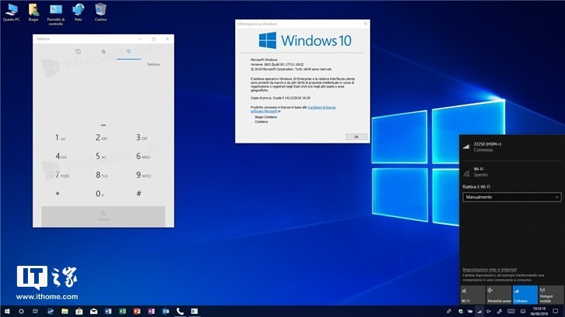Viewport: 565px width, 317px height.
Task: Dial digit 7 PQRS on the keypad
Action: (x=62, y=175)
